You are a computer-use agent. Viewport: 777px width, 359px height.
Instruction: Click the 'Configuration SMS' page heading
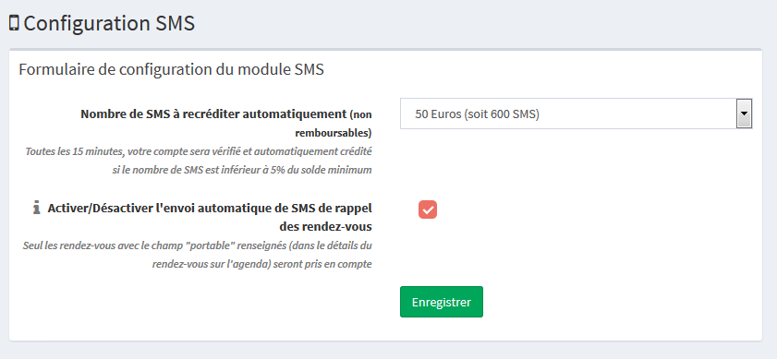tap(109, 23)
